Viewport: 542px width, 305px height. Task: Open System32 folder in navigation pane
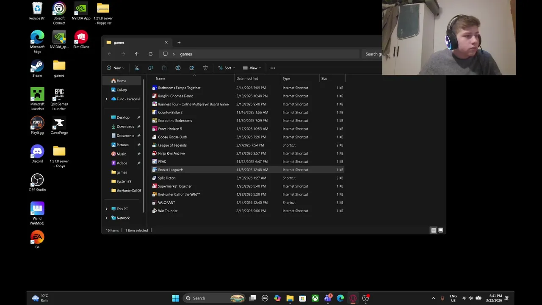pos(122,181)
